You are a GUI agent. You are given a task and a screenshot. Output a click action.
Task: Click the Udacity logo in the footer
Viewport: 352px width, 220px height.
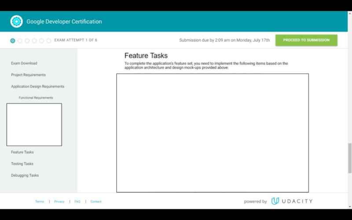pyautogui.click(x=292, y=201)
